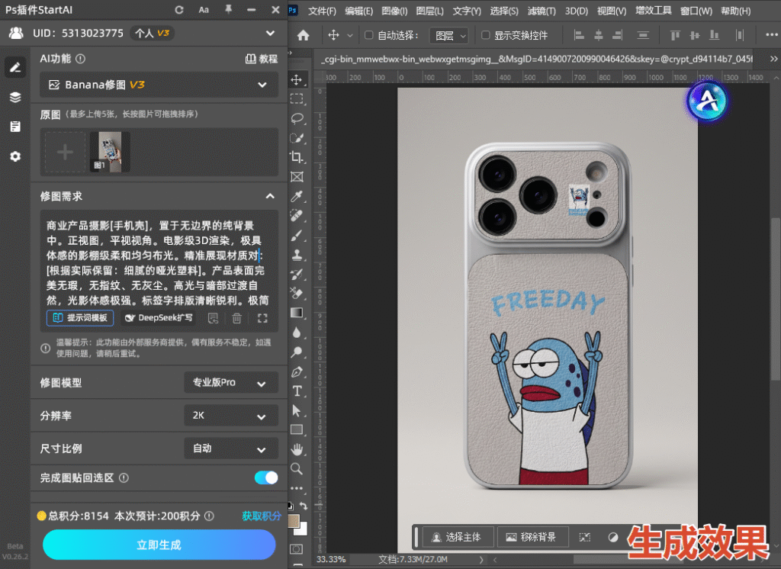This screenshot has height=569, width=781.
Task: Select the Dodge tool
Action: click(297, 352)
